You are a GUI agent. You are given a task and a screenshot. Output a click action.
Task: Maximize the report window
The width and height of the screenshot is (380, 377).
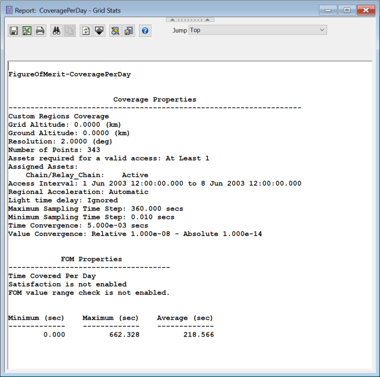click(347, 10)
